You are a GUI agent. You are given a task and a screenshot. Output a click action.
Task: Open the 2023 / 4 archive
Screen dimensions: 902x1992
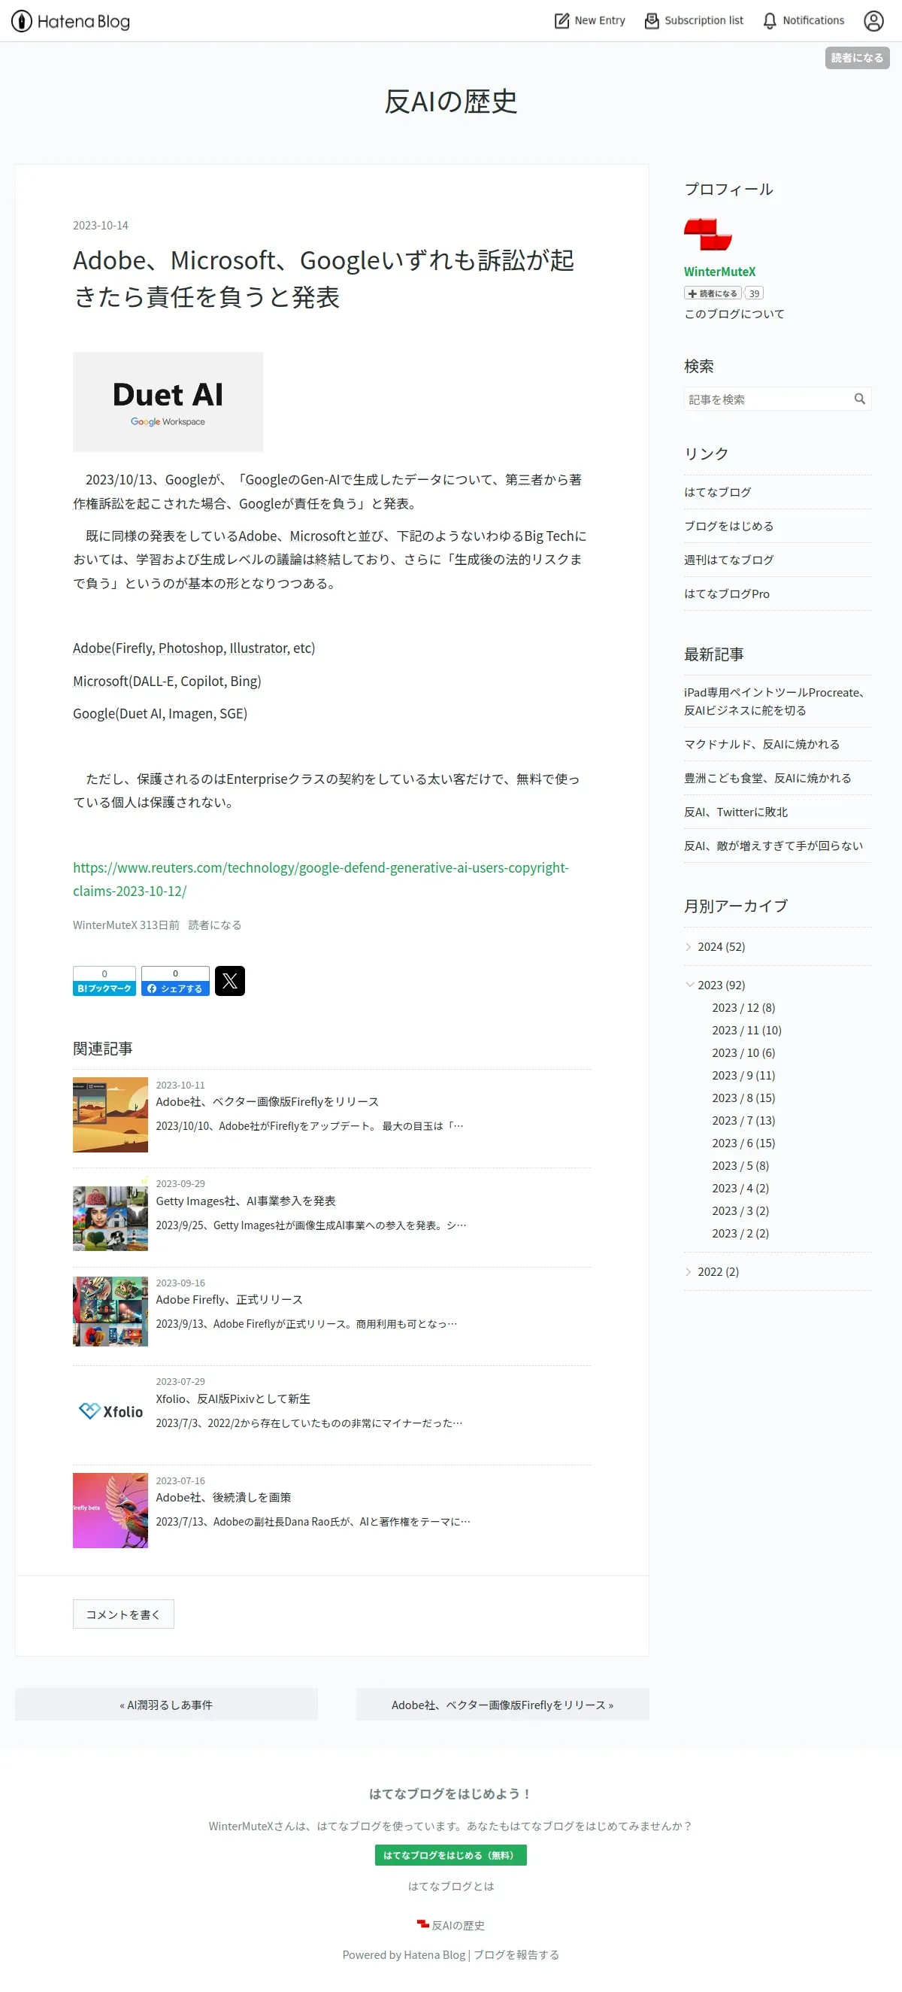740,1189
